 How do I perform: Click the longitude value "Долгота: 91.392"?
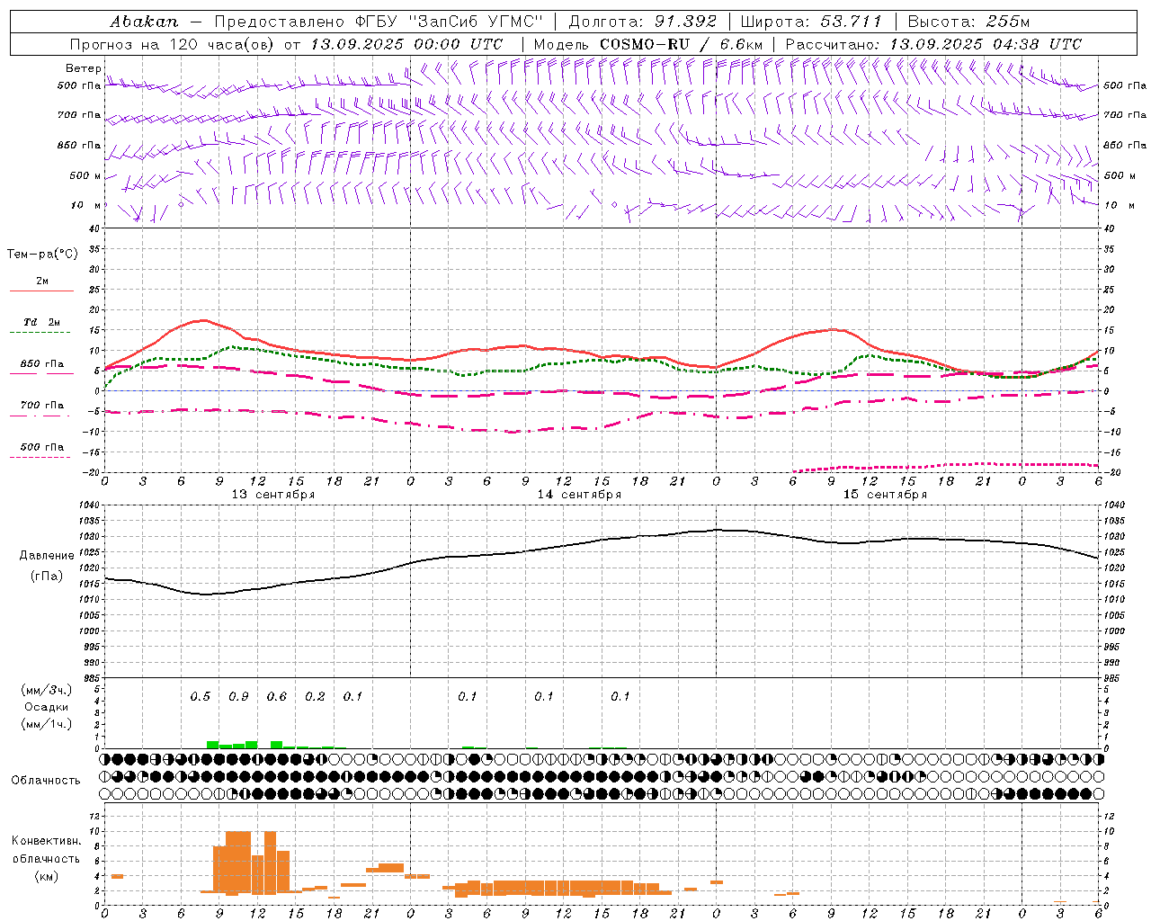tap(643, 22)
